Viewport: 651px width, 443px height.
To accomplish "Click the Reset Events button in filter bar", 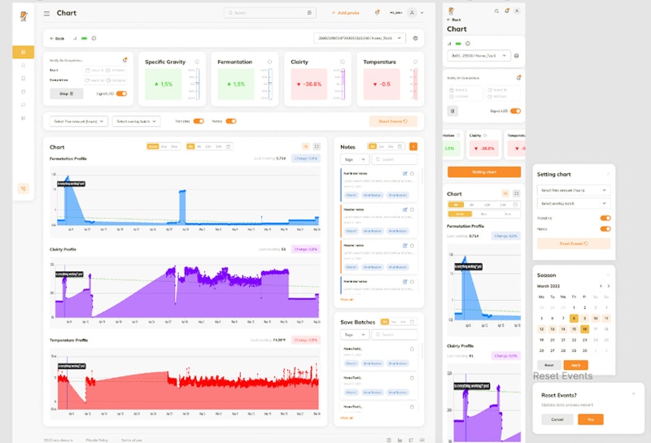I will [393, 121].
